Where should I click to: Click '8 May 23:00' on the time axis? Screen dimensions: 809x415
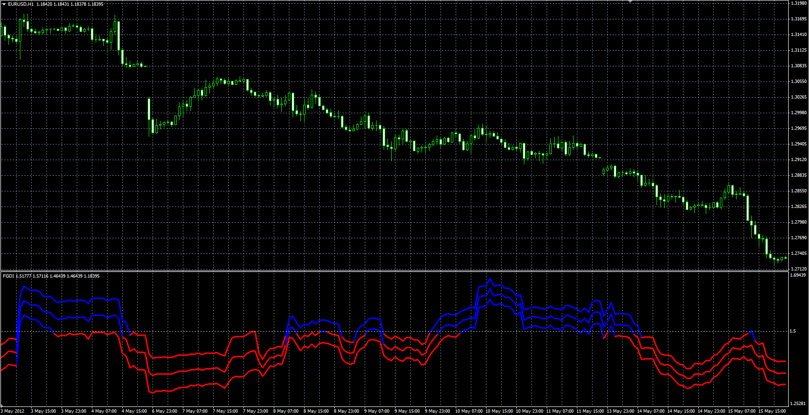[346, 411]
